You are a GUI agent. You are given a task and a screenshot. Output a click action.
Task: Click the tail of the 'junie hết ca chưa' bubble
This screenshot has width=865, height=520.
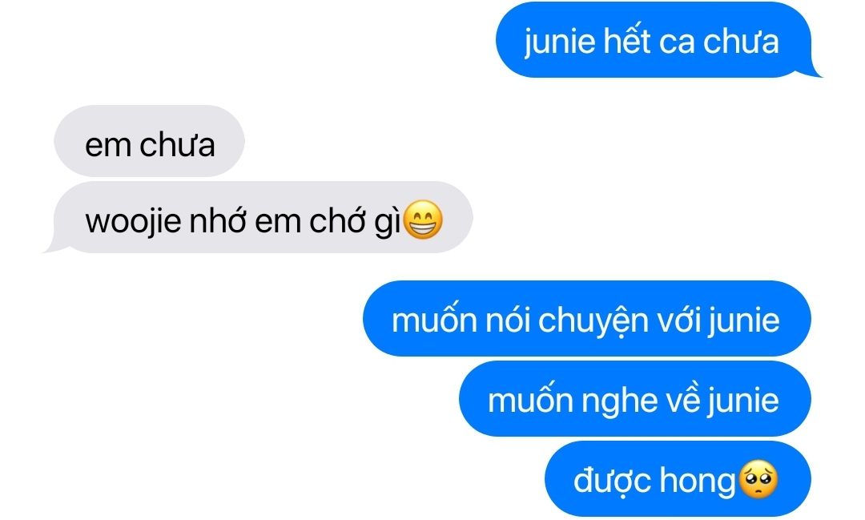[813, 70]
